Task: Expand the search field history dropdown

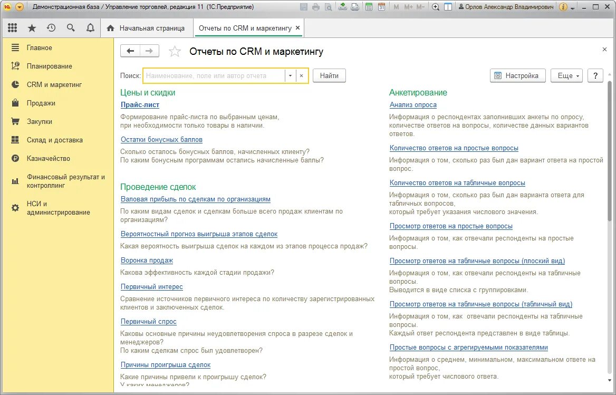Action: point(290,76)
